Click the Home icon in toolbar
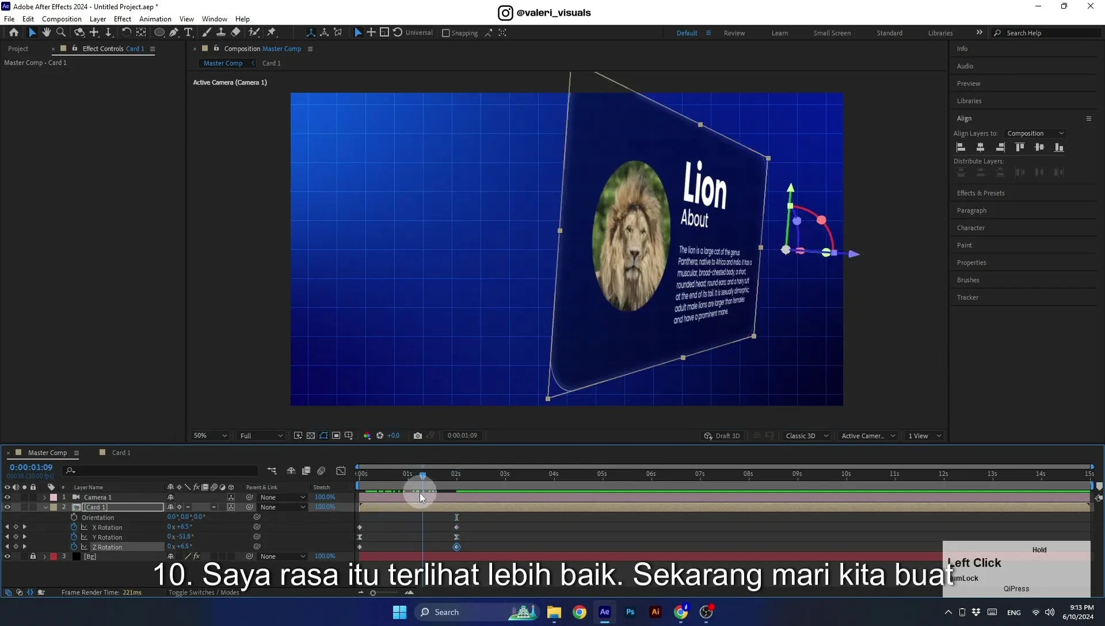This screenshot has height=626, width=1105. coord(14,33)
